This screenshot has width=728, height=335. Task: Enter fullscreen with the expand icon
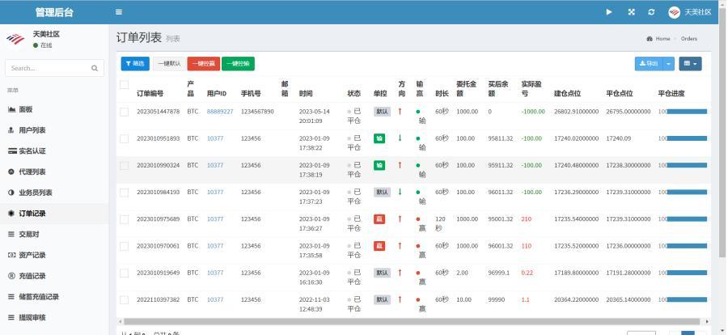tap(631, 12)
